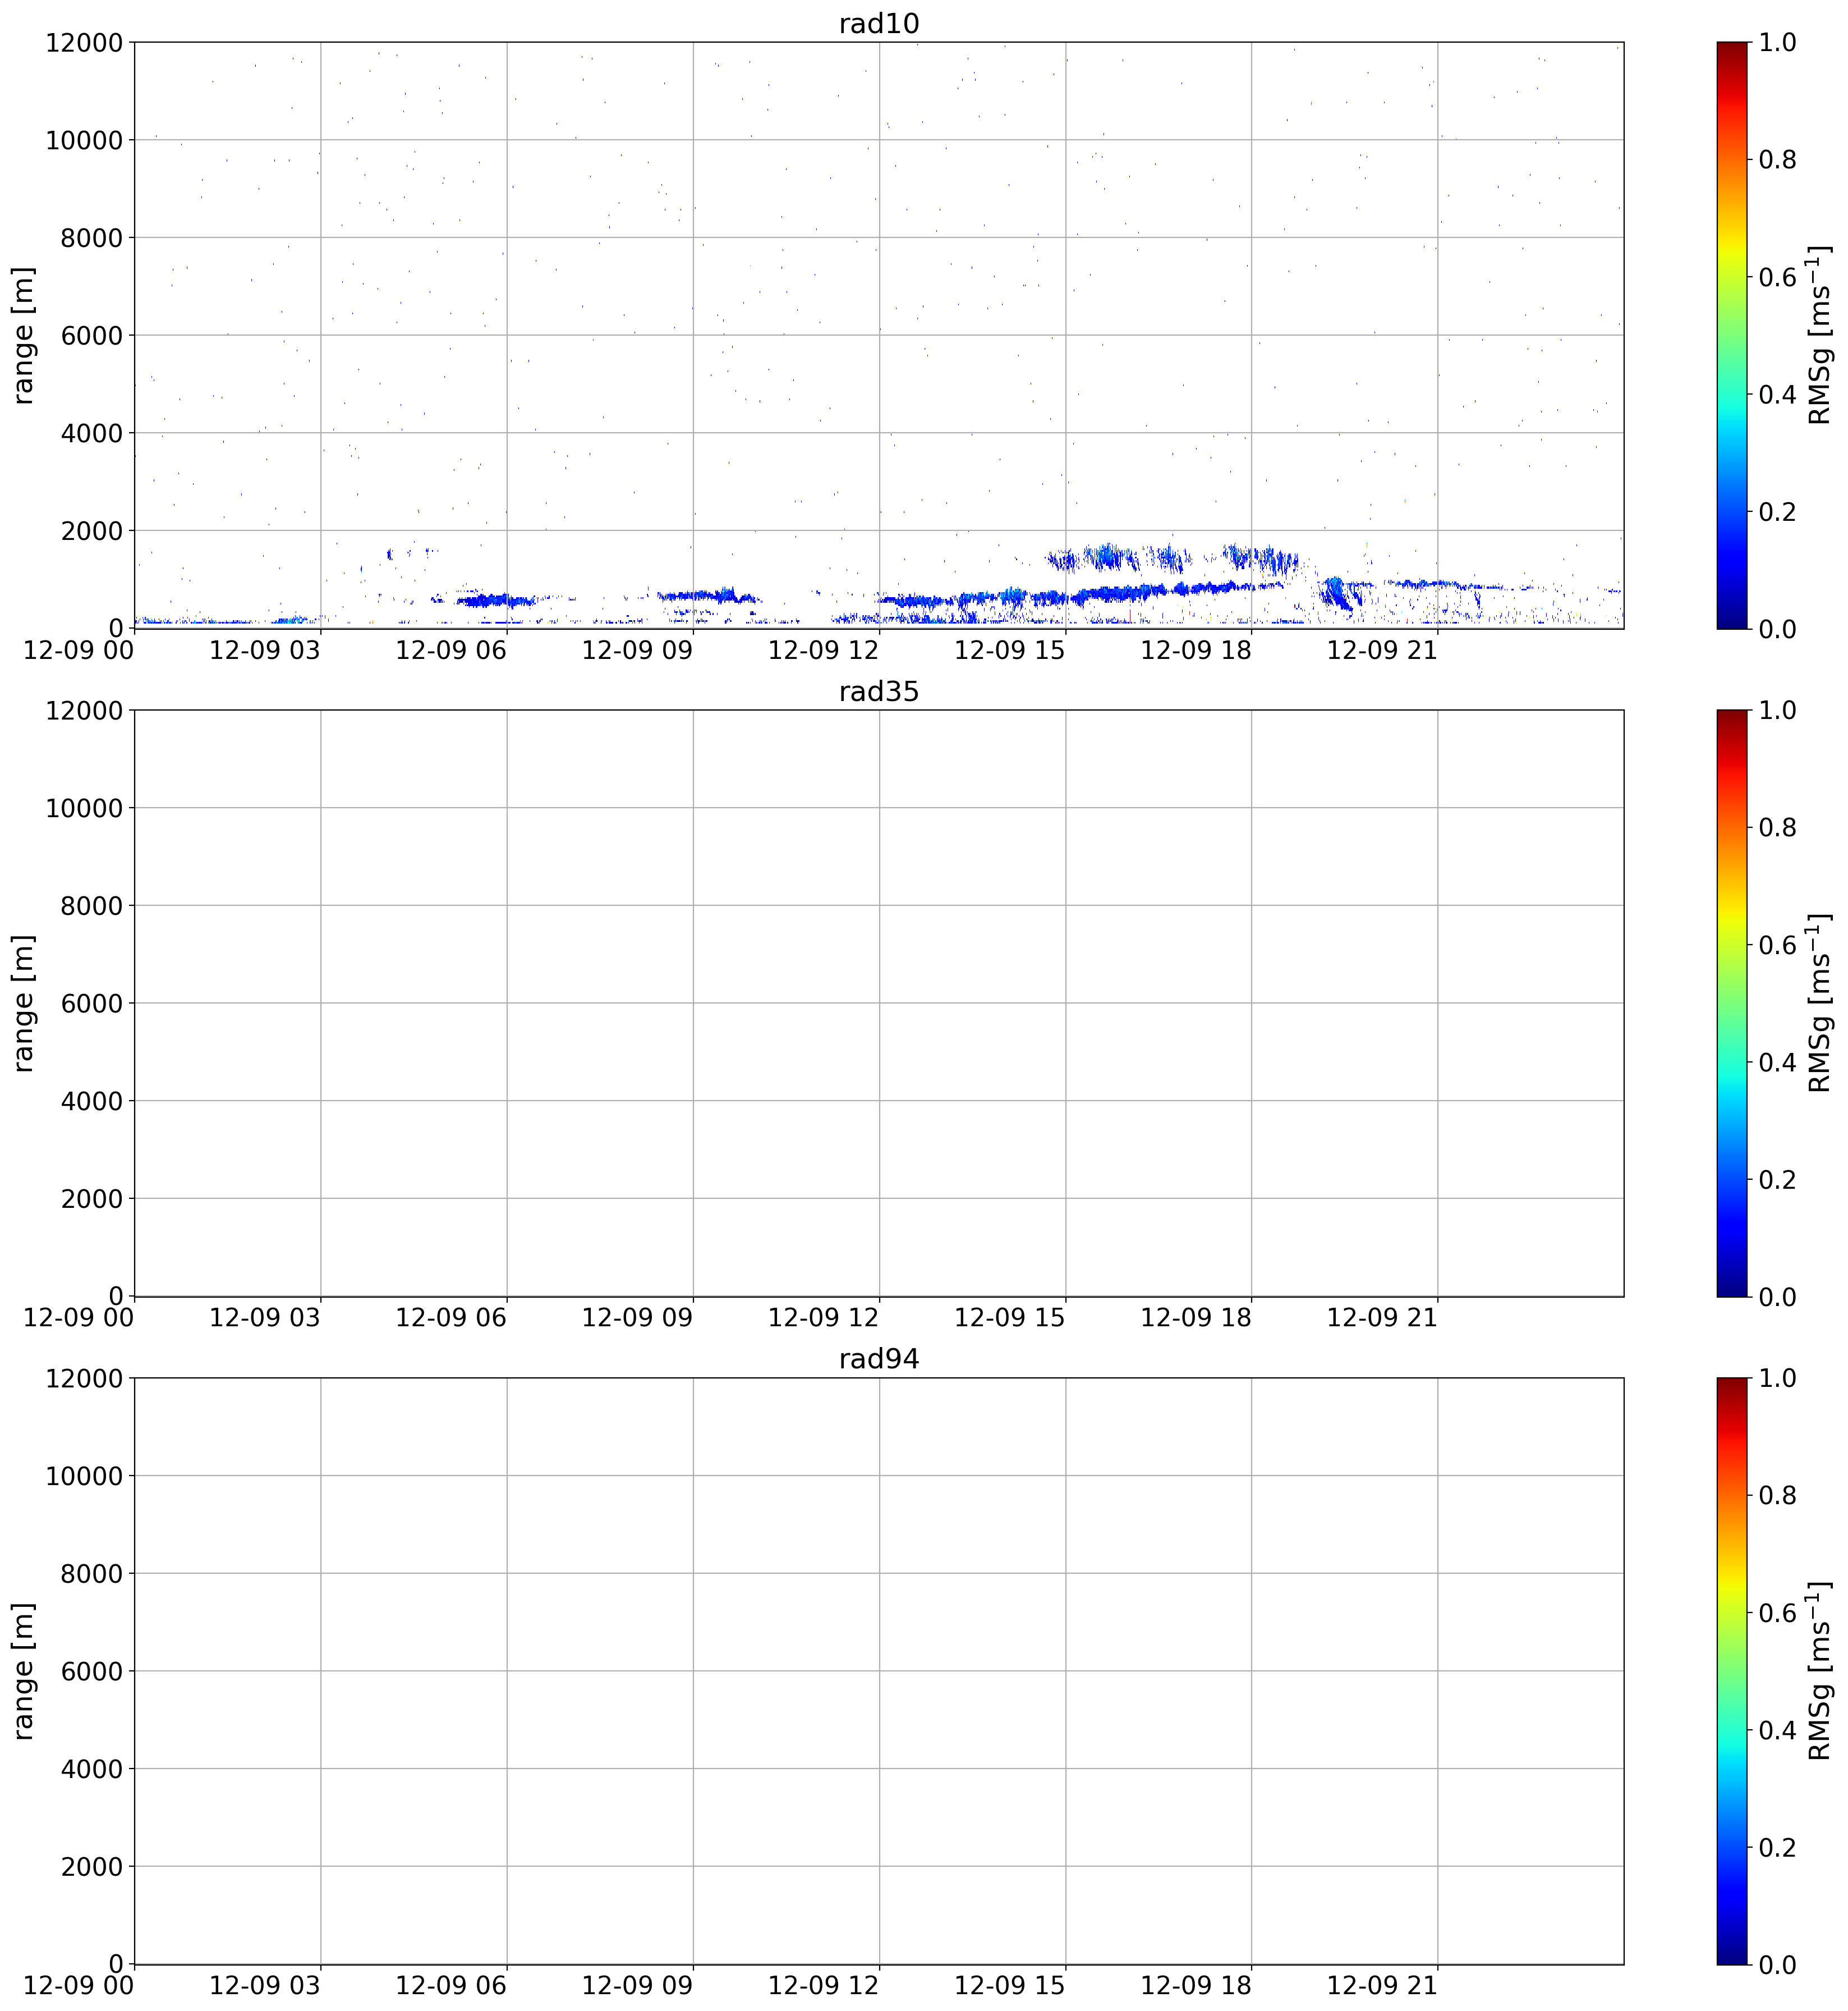Click the rad10 plot title
This screenshot has height=2011, width=1848.
878,24
